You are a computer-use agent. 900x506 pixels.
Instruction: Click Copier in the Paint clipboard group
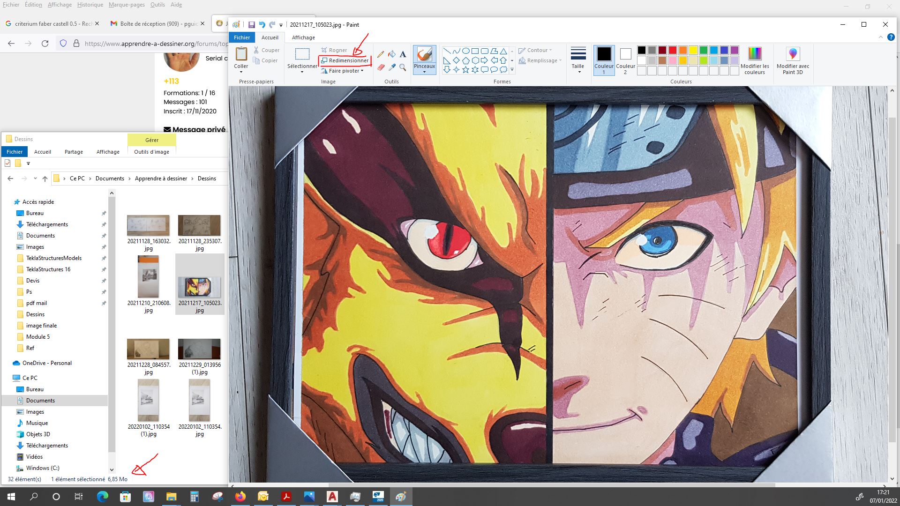[x=265, y=60]
